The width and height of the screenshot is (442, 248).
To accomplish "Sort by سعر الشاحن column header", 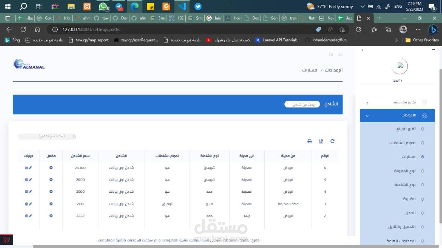I will 80,156.
